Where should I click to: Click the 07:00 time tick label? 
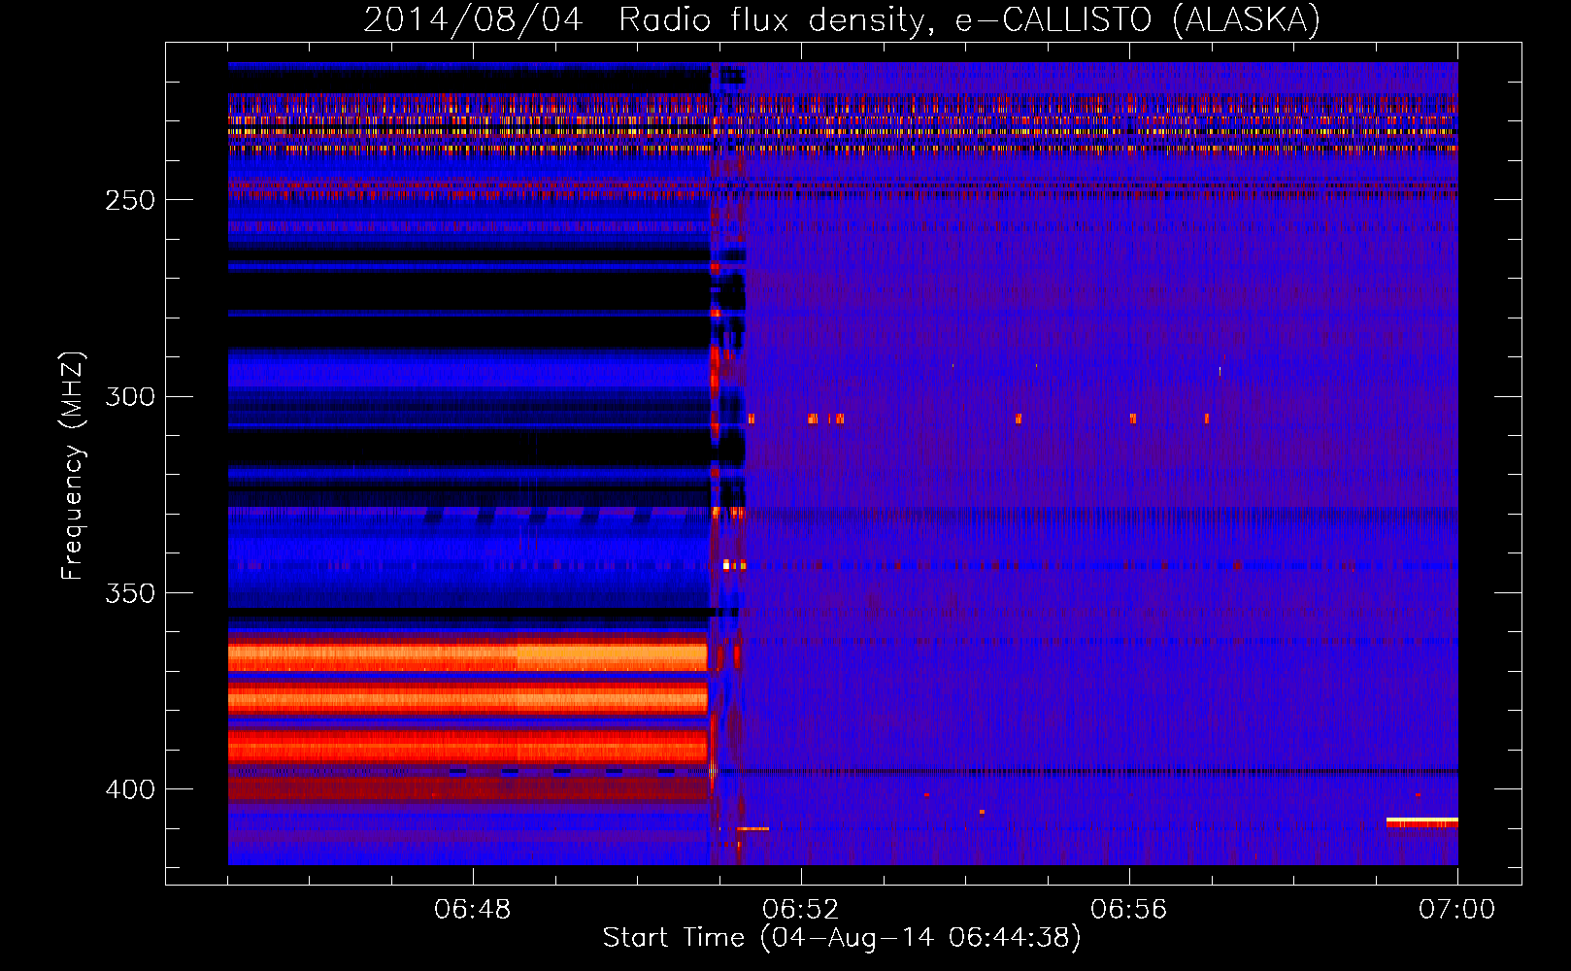coord(1457,910)
